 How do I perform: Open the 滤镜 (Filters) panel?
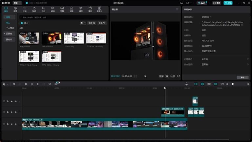click(x=72, y=9)
